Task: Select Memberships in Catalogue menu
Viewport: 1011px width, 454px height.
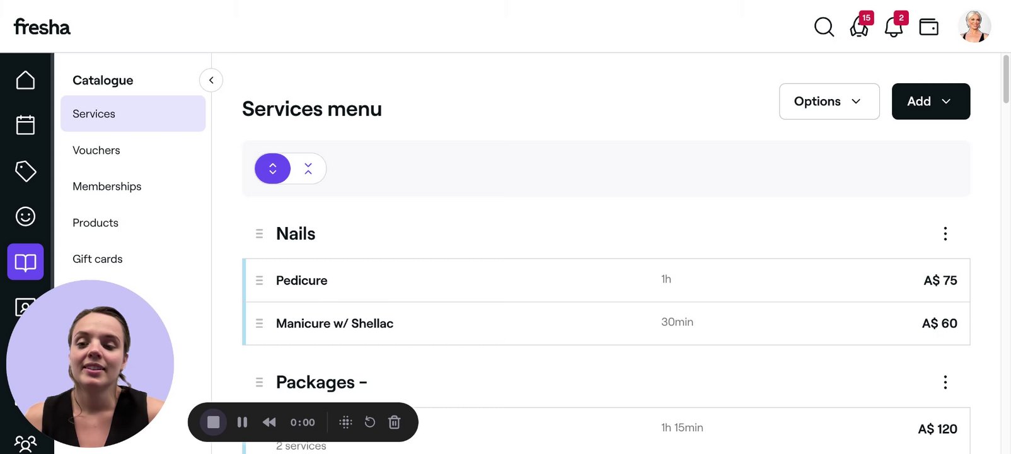Action: coord(107,186)
